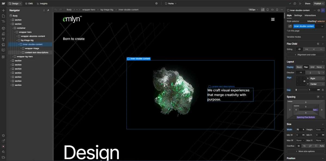
Task: Set Overflow to Auto
Action: (322, 146)
